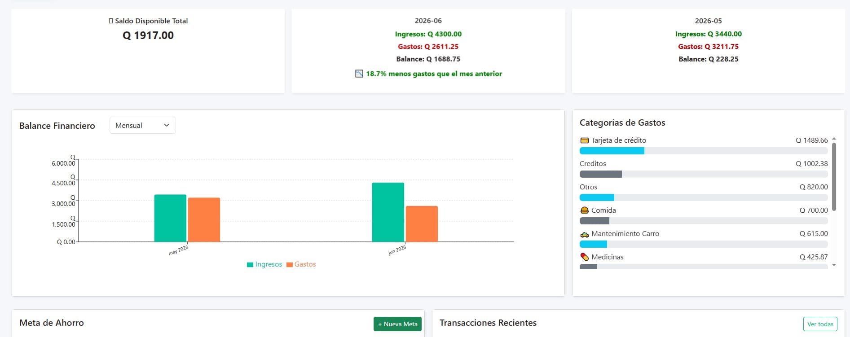The width and height of the screenshot is (850, 337).
Task: Click the chart icon next to 18.7% menos gastos
Action: [359, 74]
